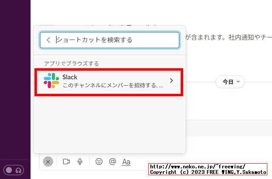Open the Slack app shortcuts entry
Viewport: 272px width, 179px height.
tap(109, 82)
